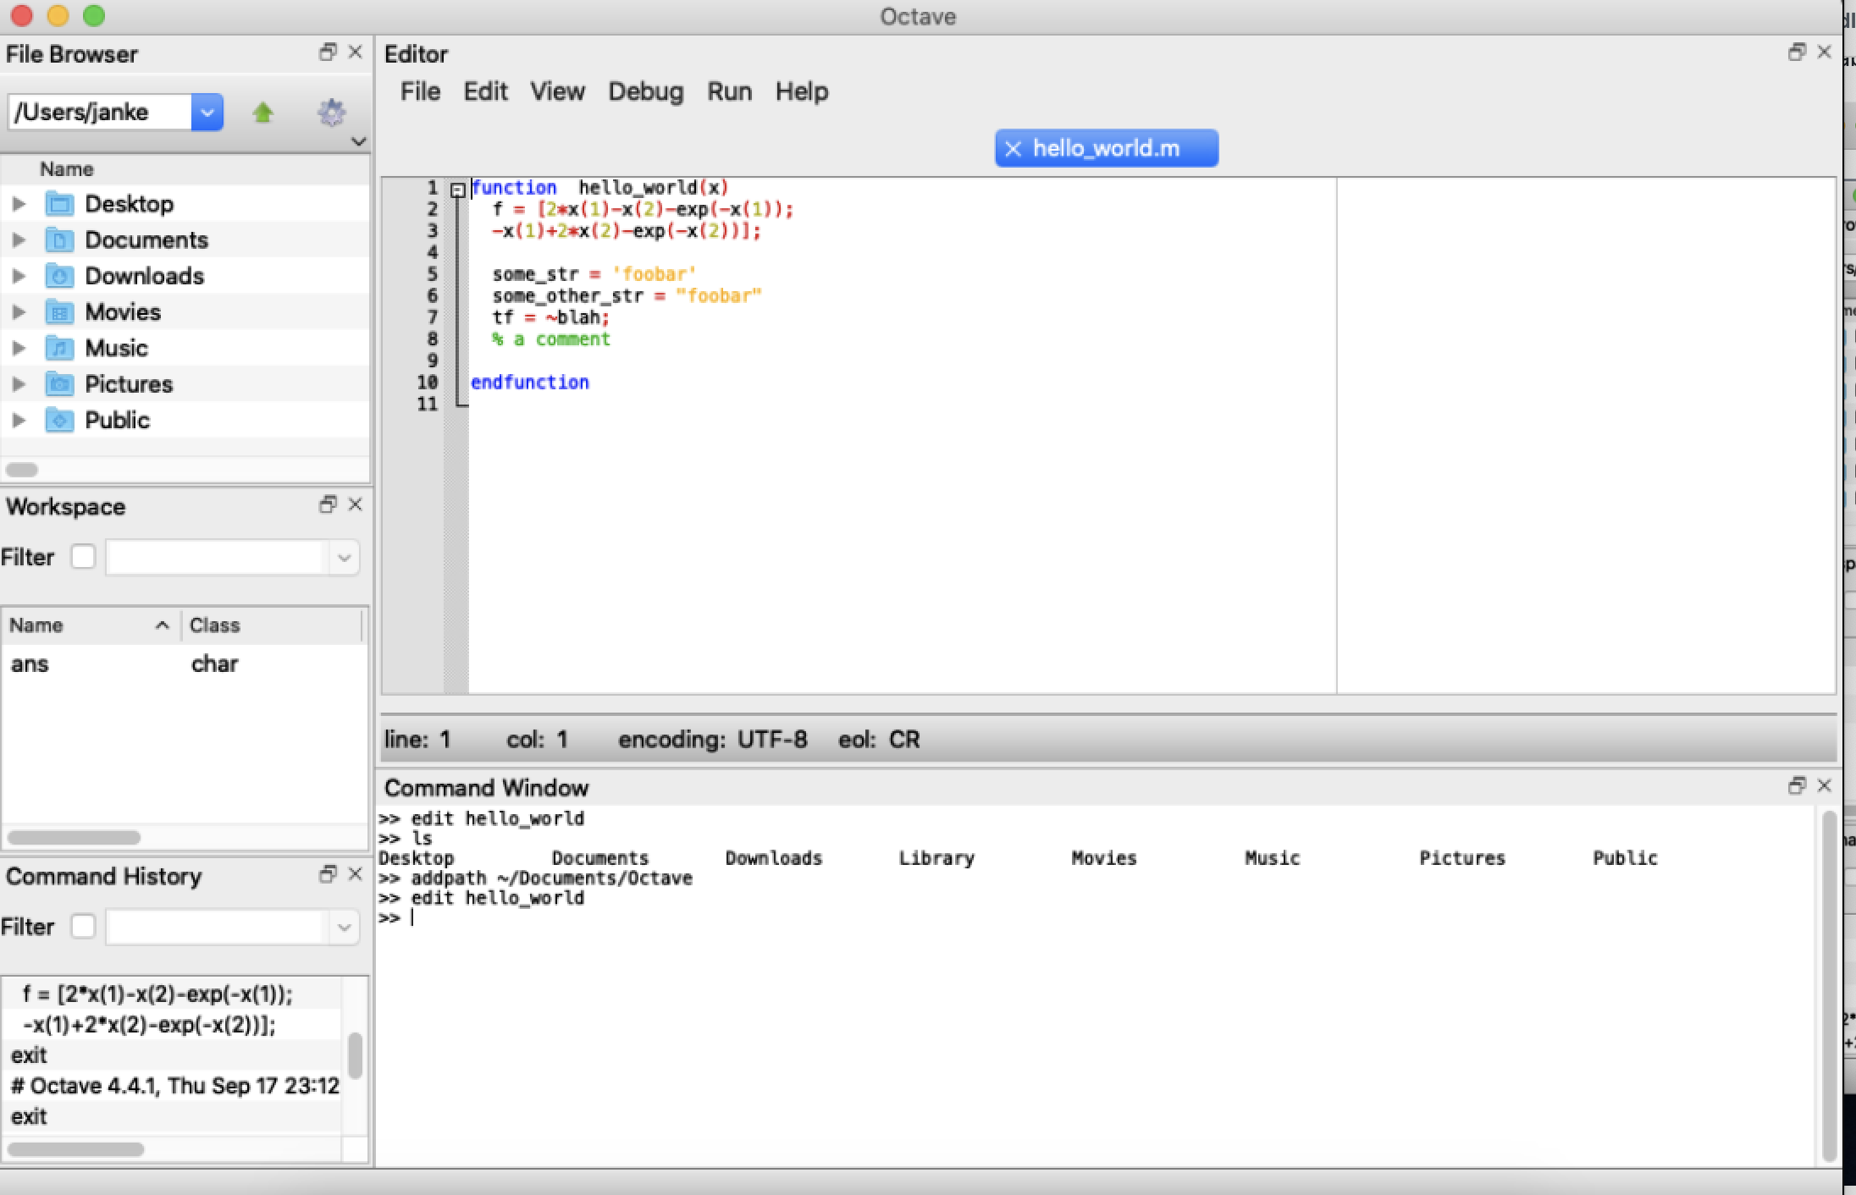Undock the Workspace panel
The image size is (1856, 1195).
327,504
